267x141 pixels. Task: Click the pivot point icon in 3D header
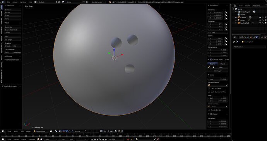[56, 131]
